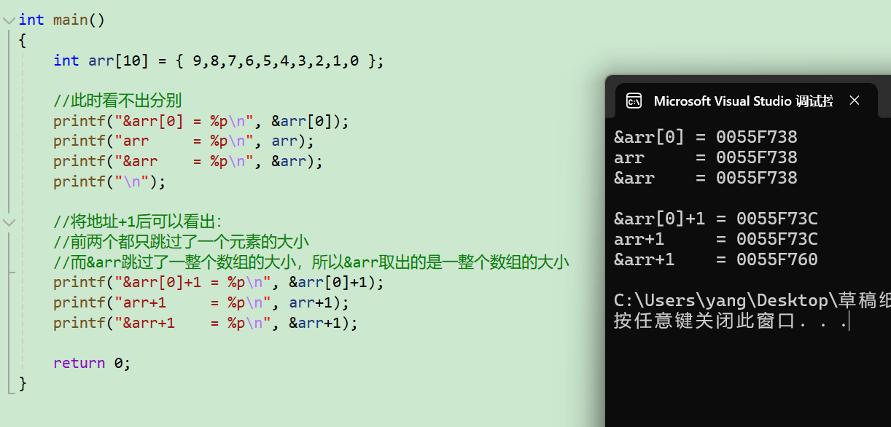The height and width of the screenshot is (427, 891).
Task: Collapse the int main() function block
Action: tap(9, 20)
